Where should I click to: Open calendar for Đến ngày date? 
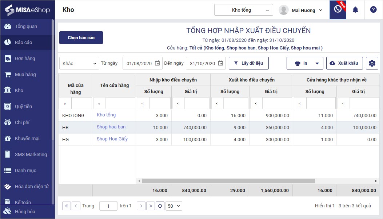(220, 63)
